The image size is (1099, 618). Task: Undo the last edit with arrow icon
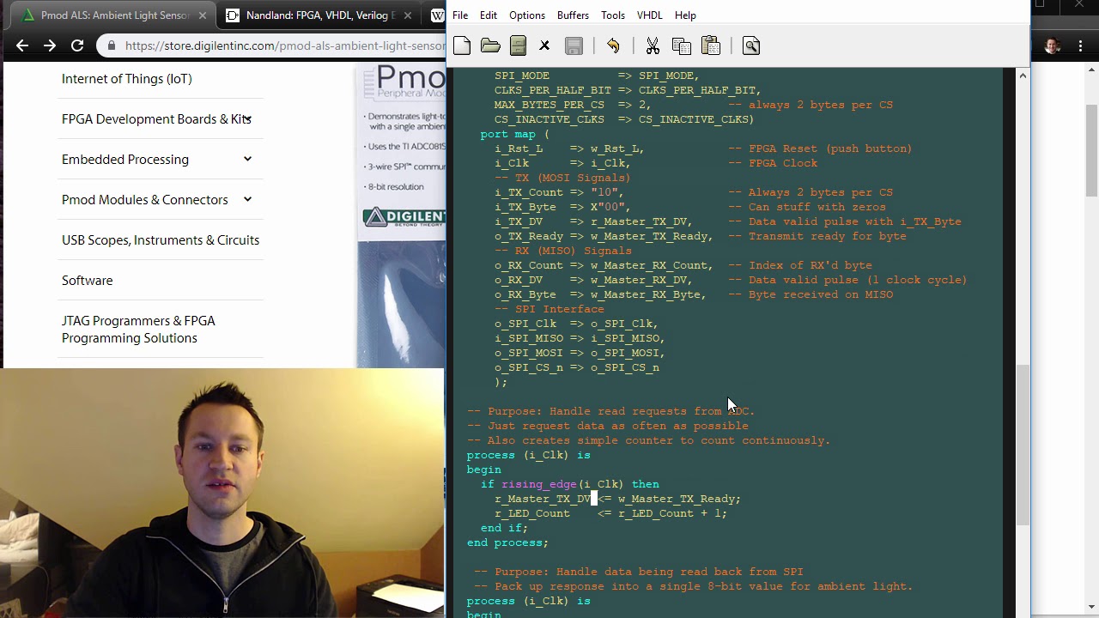[x=613, y=46]
